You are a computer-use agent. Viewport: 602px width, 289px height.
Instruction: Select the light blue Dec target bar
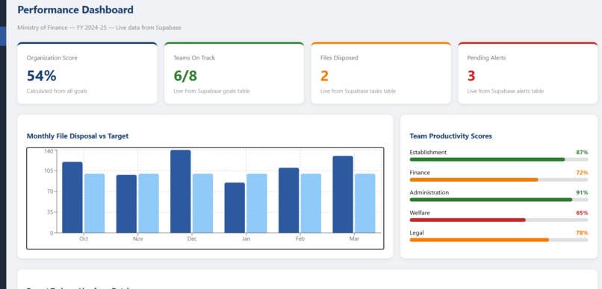202,203
